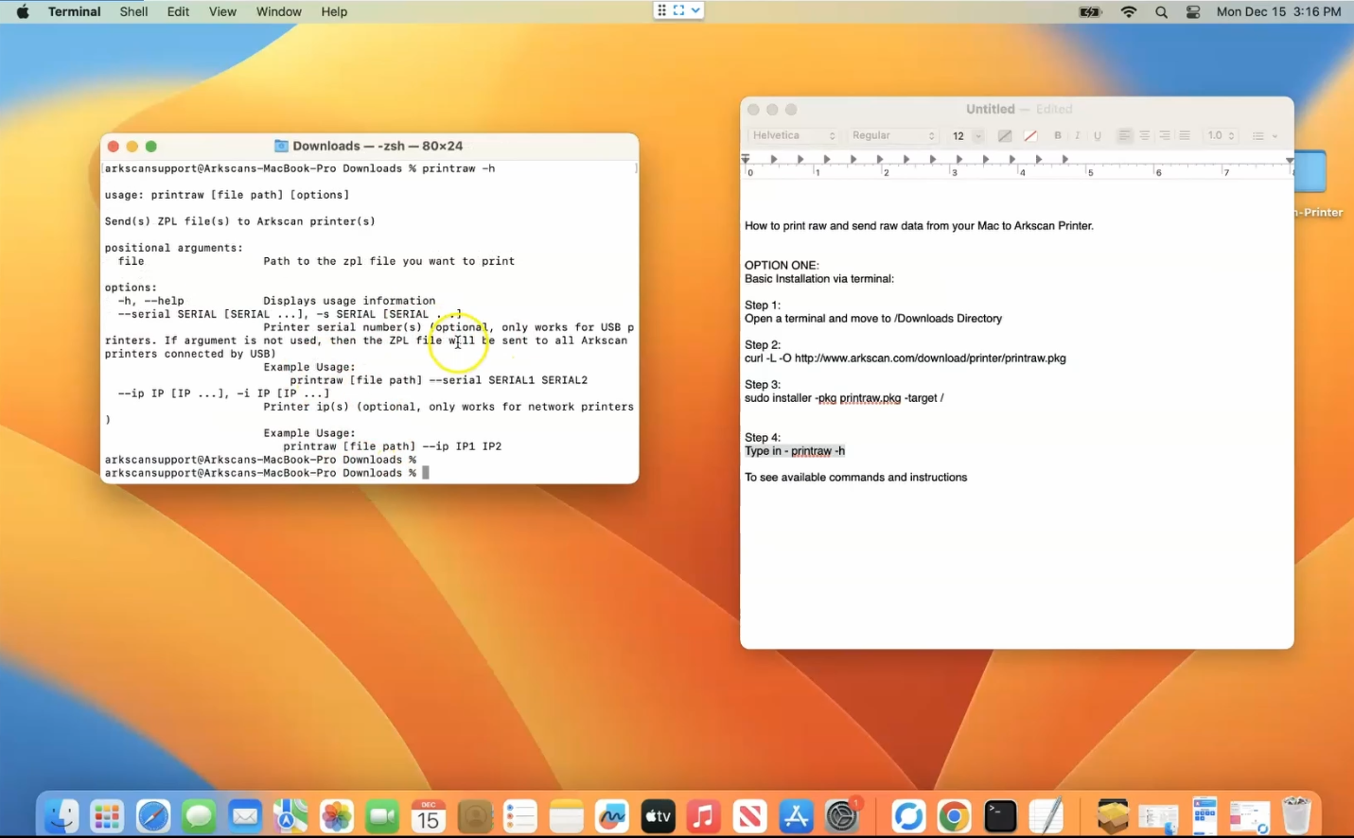1354x838 pixels.
Task: Open Contacts from the Dock
Action: (475, 815)
